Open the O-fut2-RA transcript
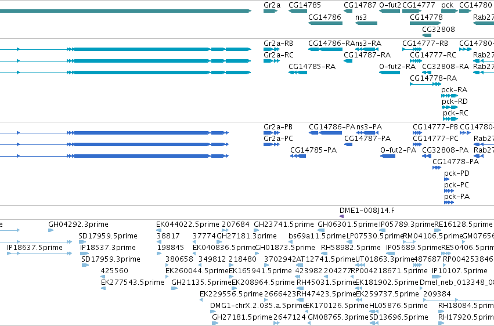This screenshot has width=494, height=326. [390, 73]
